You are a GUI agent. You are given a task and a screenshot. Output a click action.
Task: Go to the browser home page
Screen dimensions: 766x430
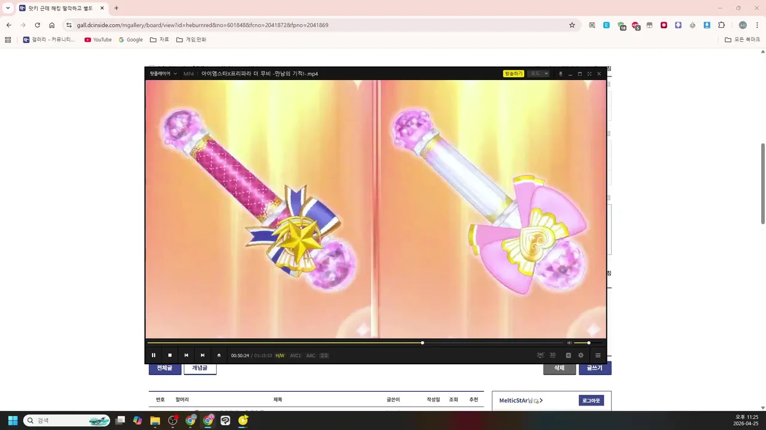[51, 25]
